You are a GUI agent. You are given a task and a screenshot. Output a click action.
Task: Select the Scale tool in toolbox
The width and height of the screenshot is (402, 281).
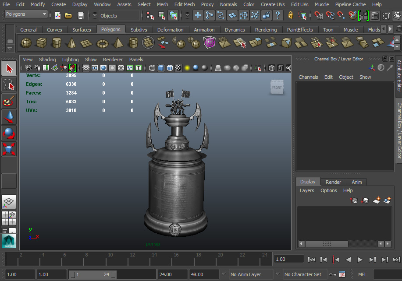coord(9,149)
